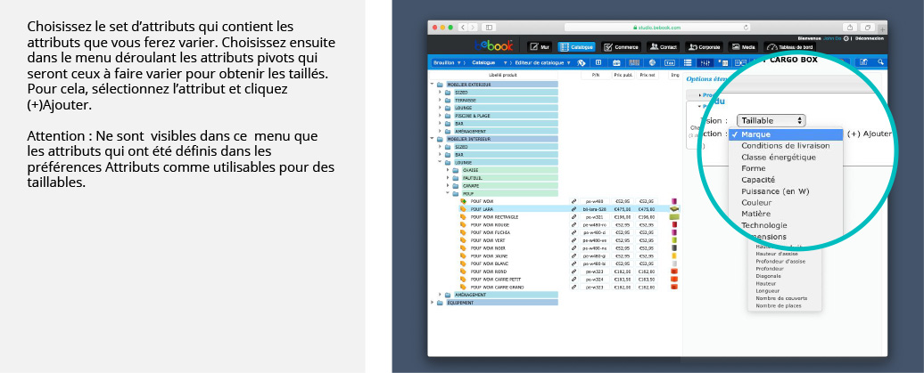Image resolution: width=924 pixels, height=373 pixels.
Task: Click the list view toolbar icon
Action: pos(688,62)
